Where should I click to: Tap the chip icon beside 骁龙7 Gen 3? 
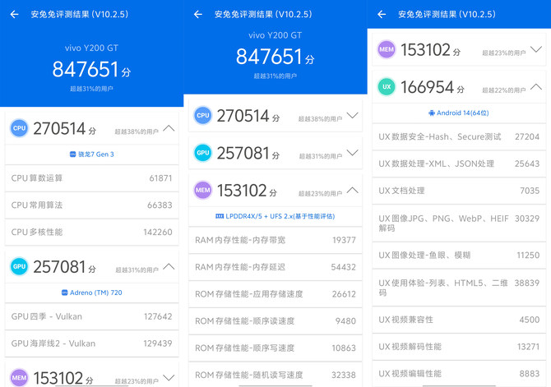pos(72,154)
